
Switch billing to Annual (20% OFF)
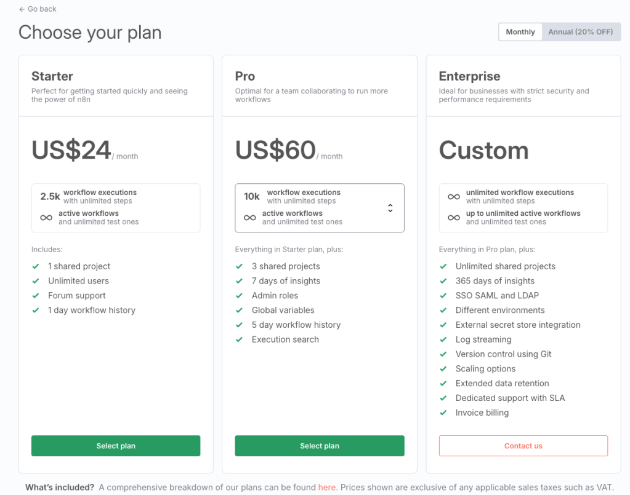(x=581, y=32)
